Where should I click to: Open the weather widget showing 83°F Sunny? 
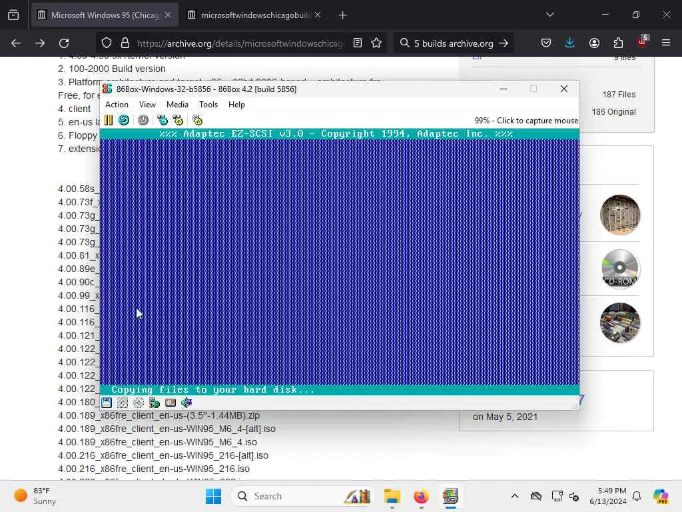coord(35,496)
